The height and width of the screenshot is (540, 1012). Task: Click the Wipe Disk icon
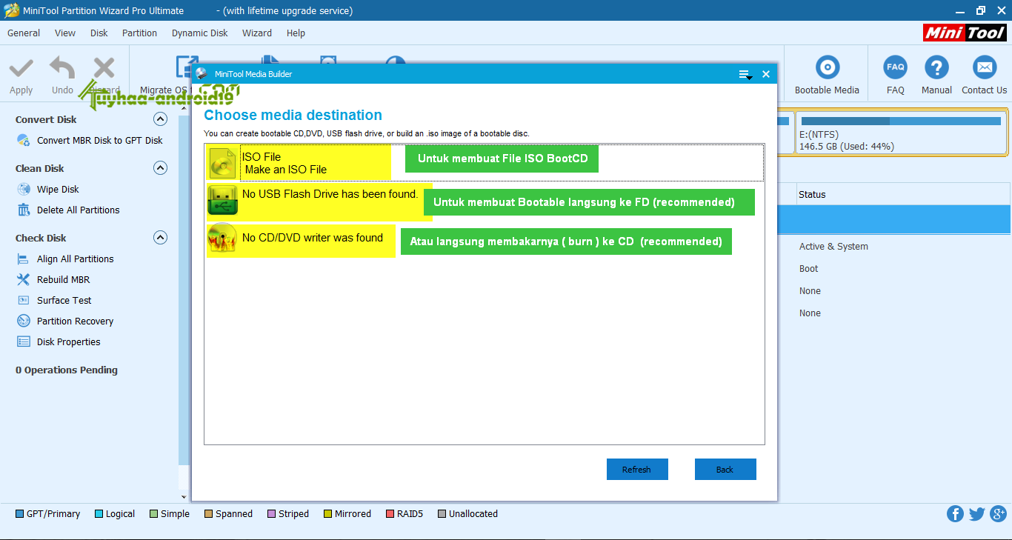click(x=24, y=189)
